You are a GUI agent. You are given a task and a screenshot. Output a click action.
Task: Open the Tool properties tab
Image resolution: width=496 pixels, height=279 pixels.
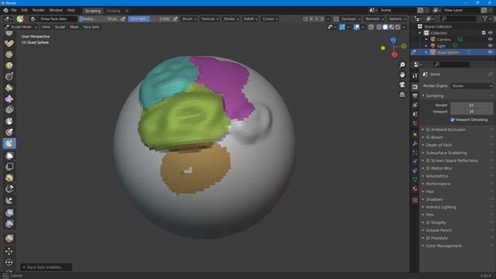(x=415, y=75)
